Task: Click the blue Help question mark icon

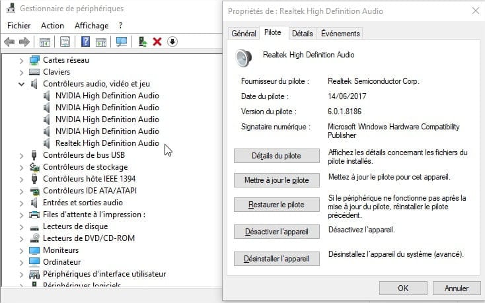Action: tap(85, 42)
